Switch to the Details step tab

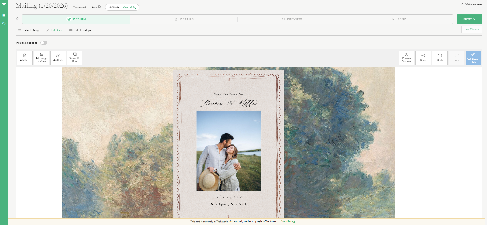coord(184,19)
